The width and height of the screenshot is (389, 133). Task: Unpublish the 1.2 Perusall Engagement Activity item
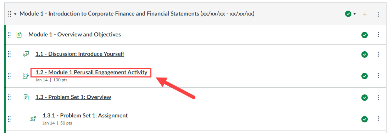(365, 76)
